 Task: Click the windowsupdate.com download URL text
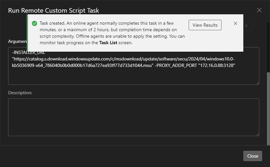[x=124, y=59]
